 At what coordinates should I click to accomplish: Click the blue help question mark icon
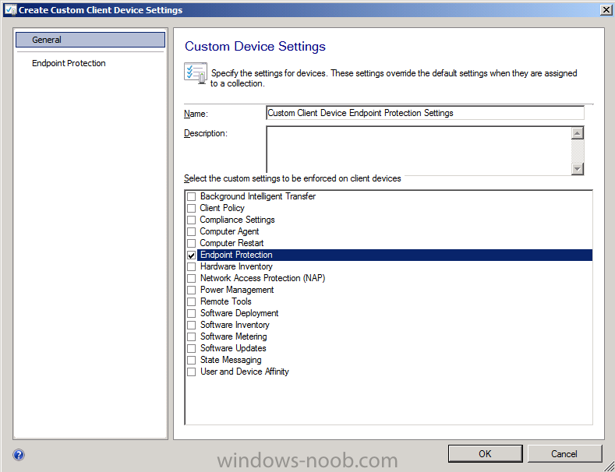click(19, 455)
